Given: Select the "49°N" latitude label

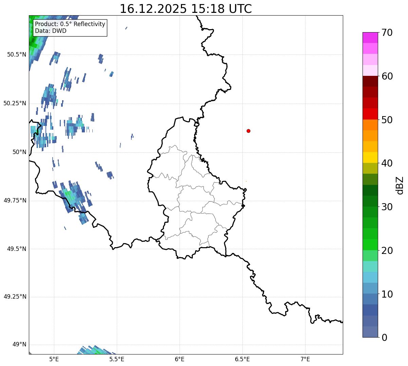Looking at the screenshot, I should (19, 344).
